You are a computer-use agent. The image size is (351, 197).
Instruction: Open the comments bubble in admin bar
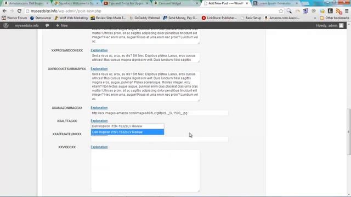point(47,26)
